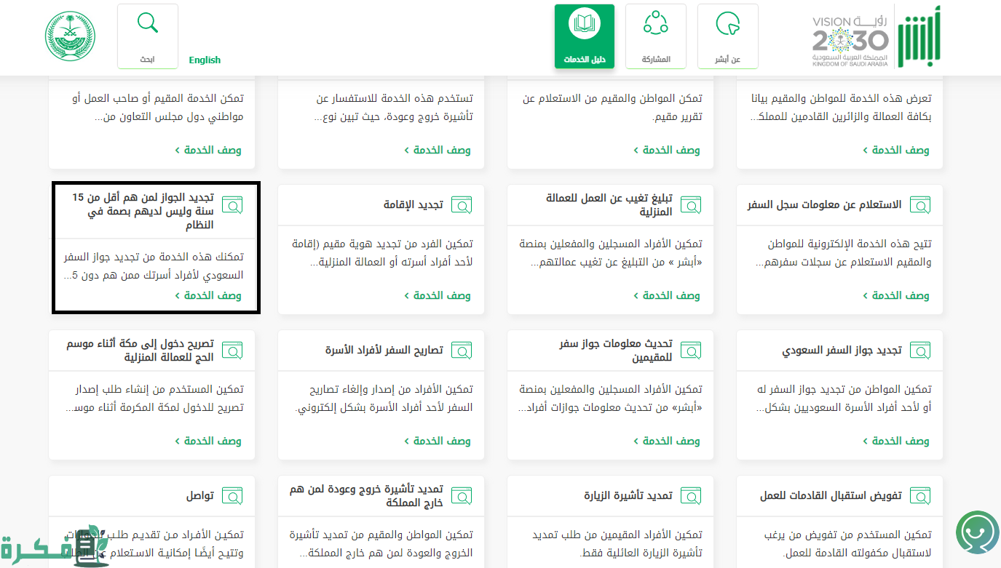1001x568 pixels.
Task: Switch language to English
Action: click(205, 60)
